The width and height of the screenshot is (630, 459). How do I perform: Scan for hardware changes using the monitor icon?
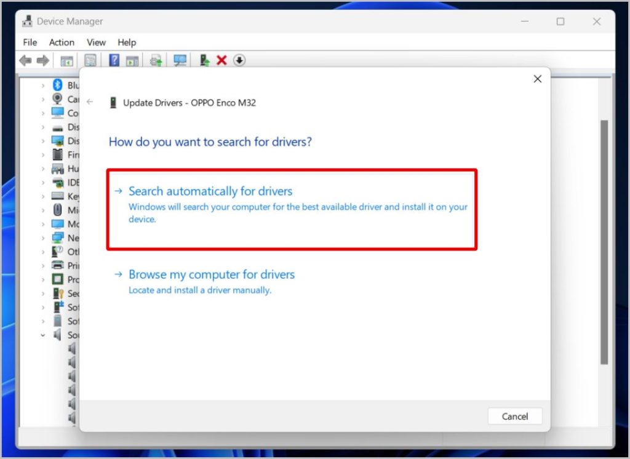click(180, 61)
